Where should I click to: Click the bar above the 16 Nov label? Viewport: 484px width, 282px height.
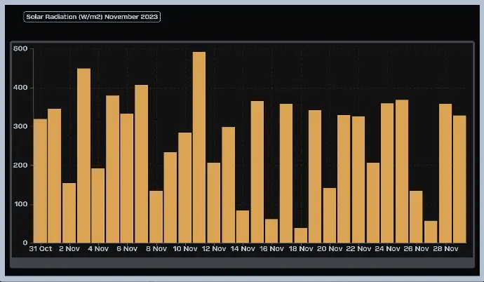coord(271,231)
